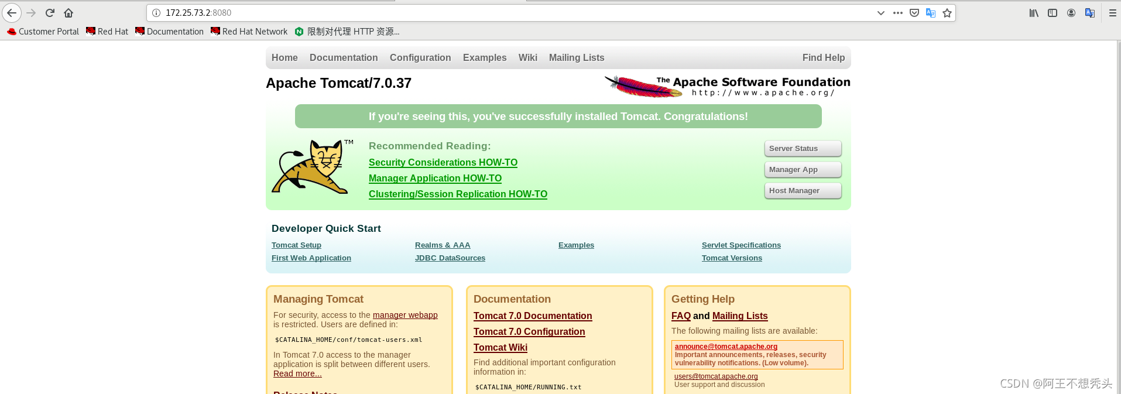Open the 限制对代理 HTTP 资源 bookmark

[x=347, y=32]
